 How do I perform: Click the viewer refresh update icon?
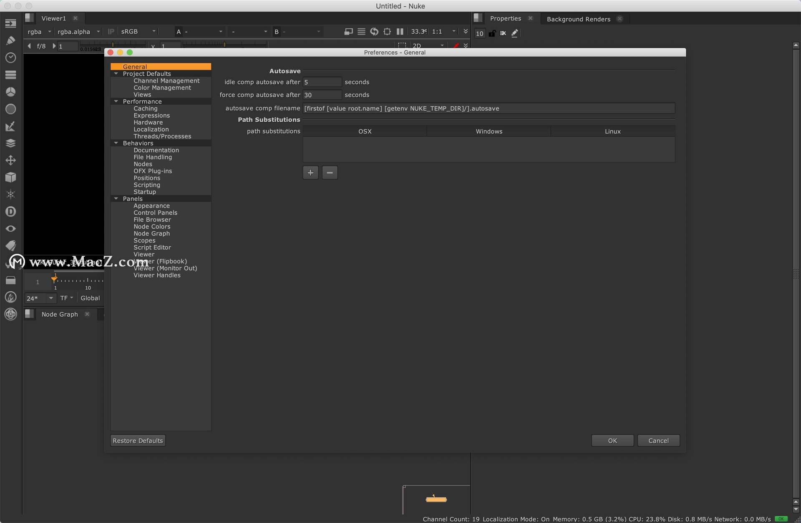click(x=374, y=32)
